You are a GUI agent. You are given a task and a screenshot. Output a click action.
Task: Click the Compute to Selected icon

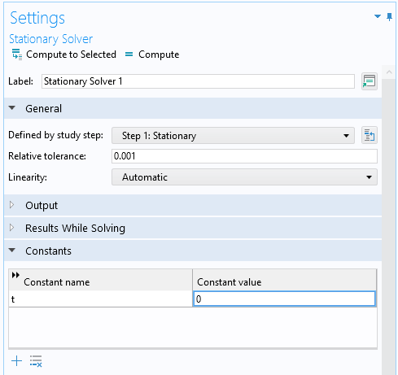click(17, 55)
